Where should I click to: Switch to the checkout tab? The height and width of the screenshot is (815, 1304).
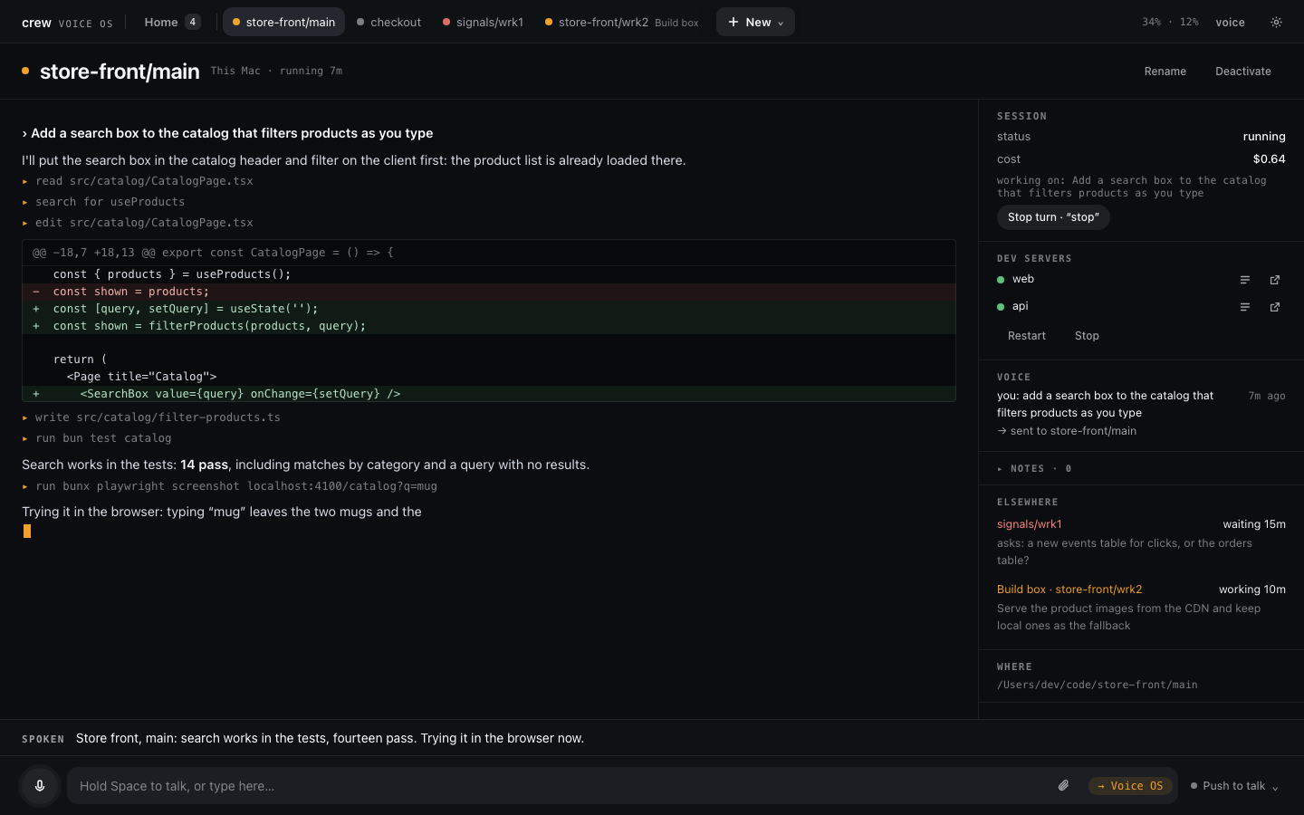click(x=388, y=22)
